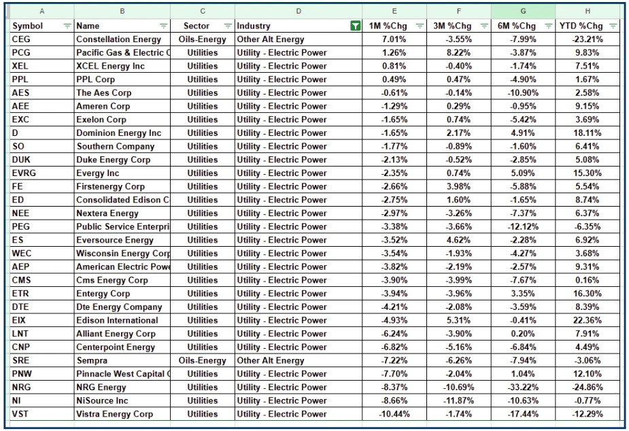Open the 3M %Chg filter dropdown

(x=484, y=26)
